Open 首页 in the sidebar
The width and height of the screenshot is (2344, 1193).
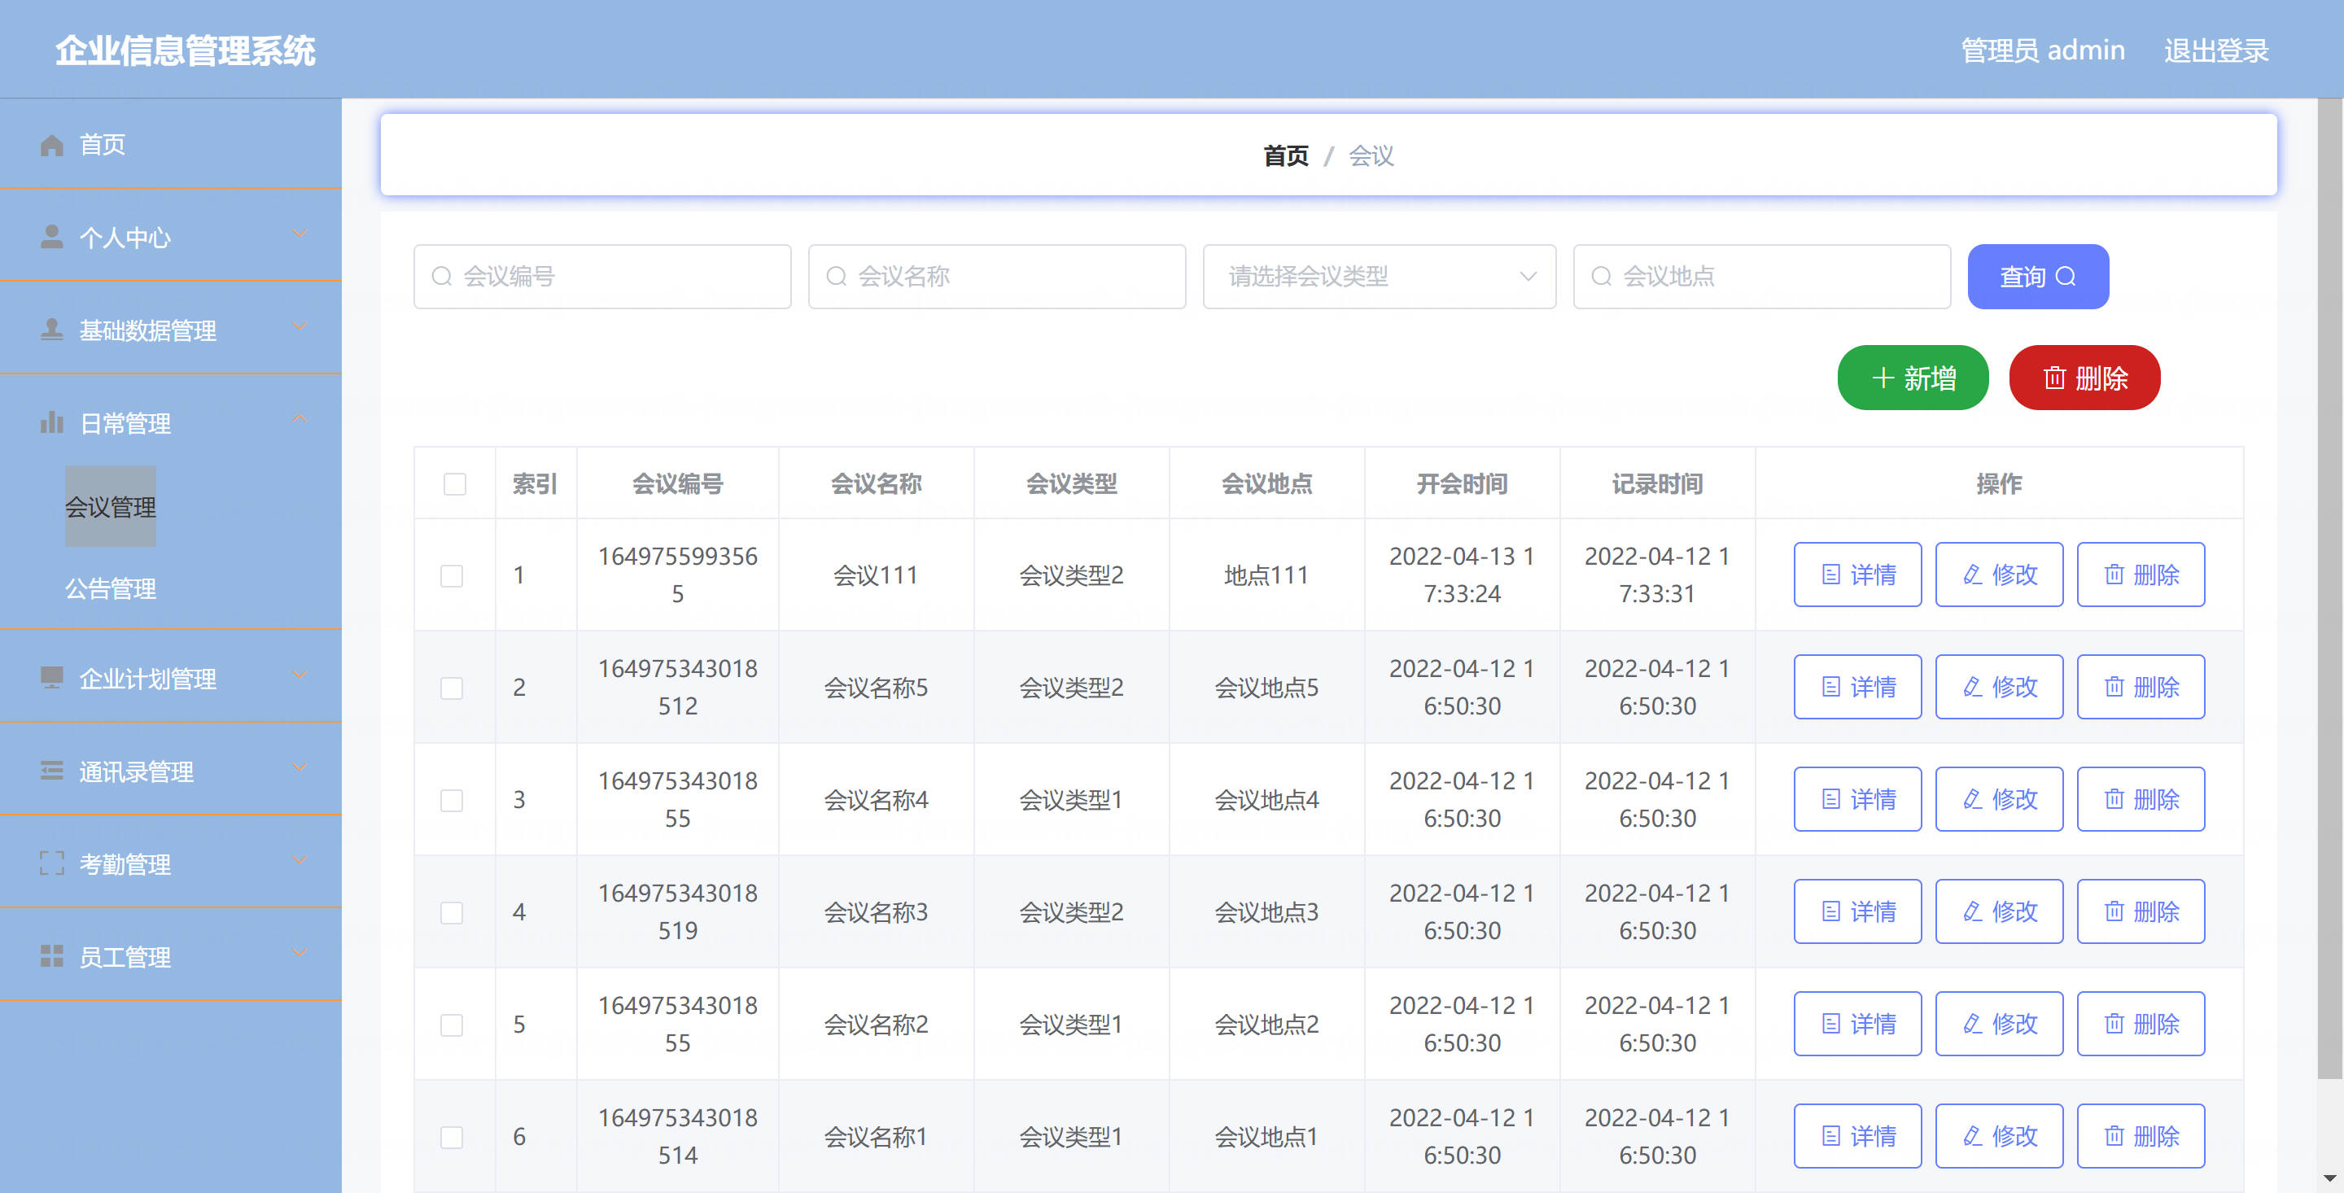(171, 145)
